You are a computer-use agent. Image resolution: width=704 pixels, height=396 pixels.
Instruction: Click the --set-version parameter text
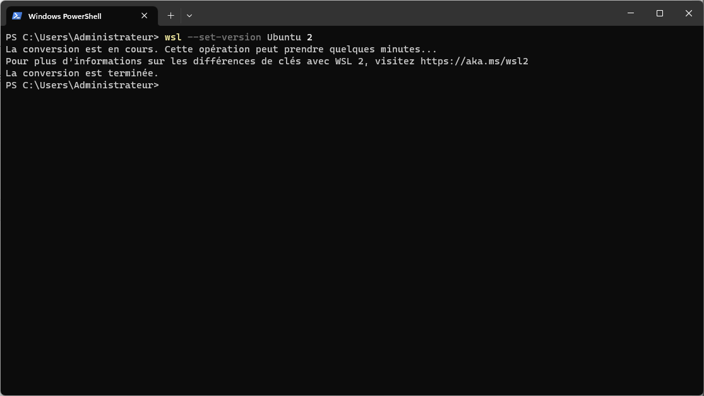click(x=224, y=37)
